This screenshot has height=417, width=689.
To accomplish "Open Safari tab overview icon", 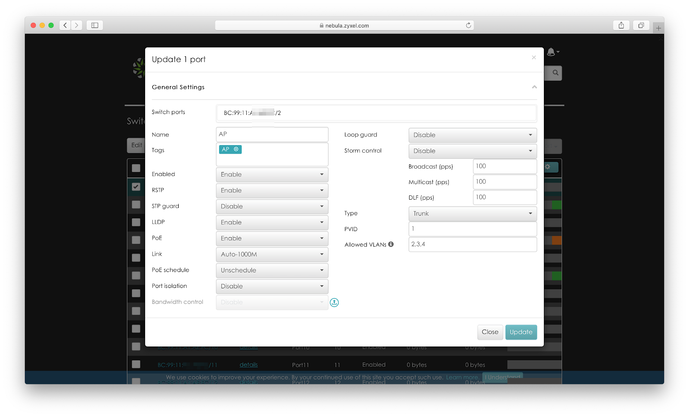I will pyautogui.click(x=641, y=25).
